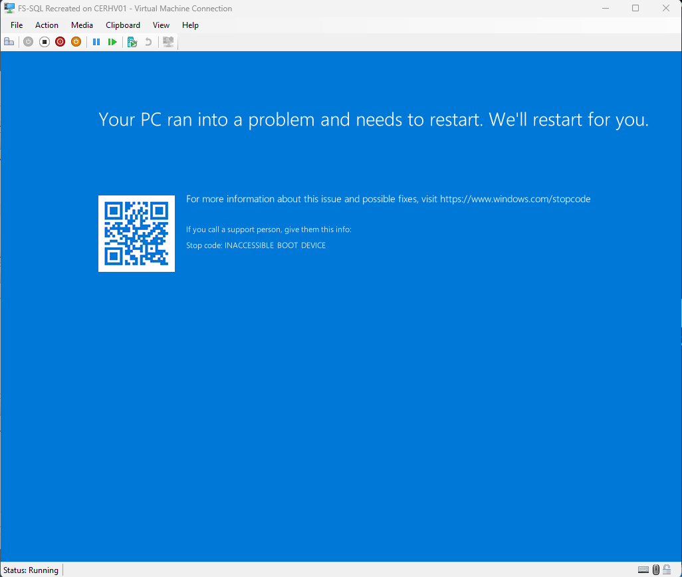682x577 pixels.
Task: Create a checkpoint of the VM
Action: [x=132, y=41]
